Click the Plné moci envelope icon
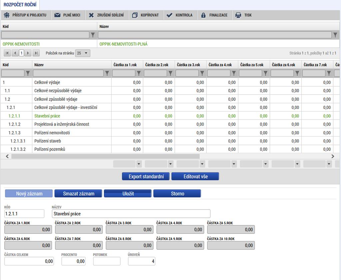The width and height of the screenshot is (341, 280). [57, 15]
